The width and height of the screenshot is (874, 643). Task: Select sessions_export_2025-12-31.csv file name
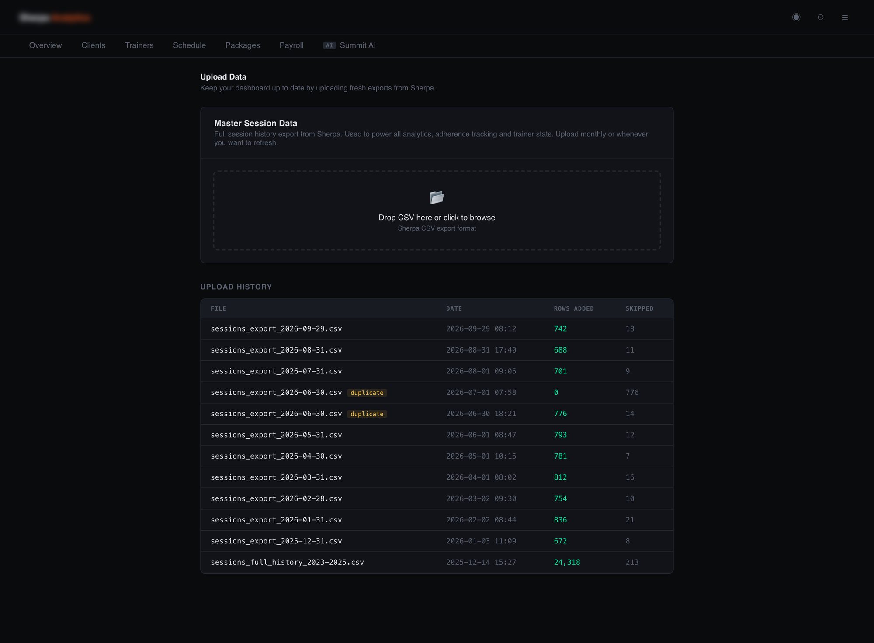276,541
